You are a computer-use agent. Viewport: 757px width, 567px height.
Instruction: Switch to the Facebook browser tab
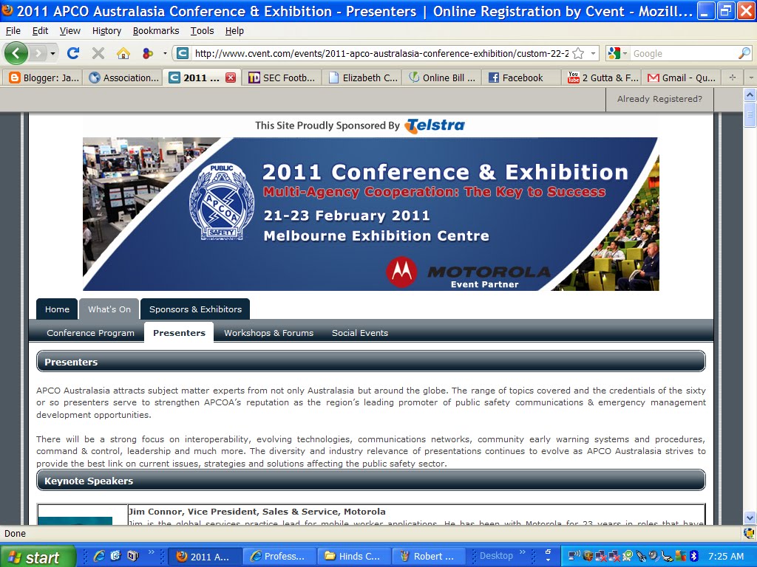[x=521, y=78]
